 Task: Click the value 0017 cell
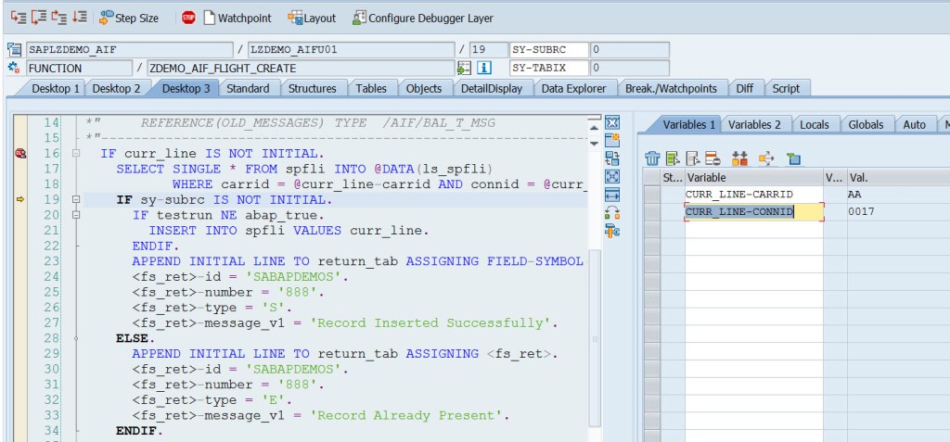[898, 212]
